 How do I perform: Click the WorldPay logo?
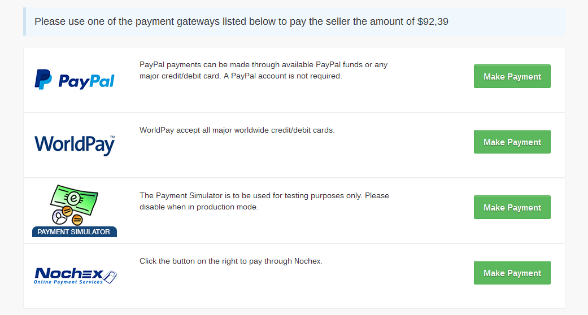click(75, 145)
